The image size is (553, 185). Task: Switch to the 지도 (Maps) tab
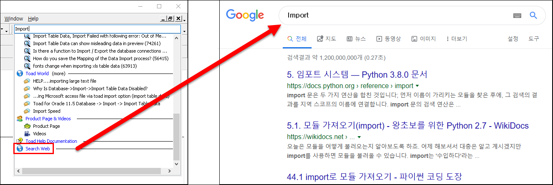326,39
